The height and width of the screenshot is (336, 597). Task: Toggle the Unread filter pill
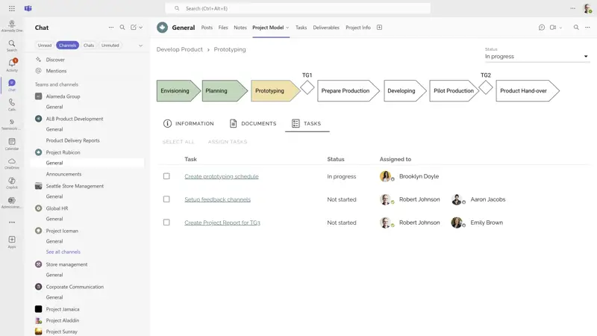point(45,46)
